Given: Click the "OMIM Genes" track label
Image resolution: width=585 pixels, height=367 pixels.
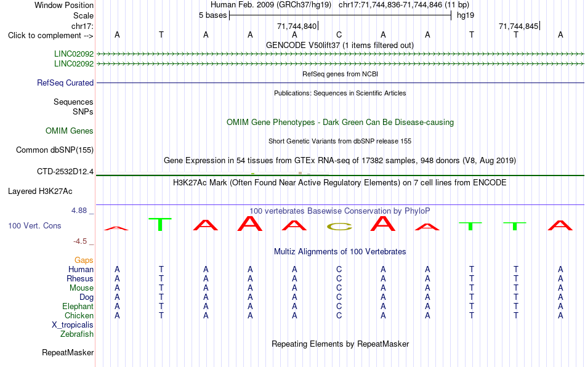Looking at the screenshot, I should tap(69, 131).
